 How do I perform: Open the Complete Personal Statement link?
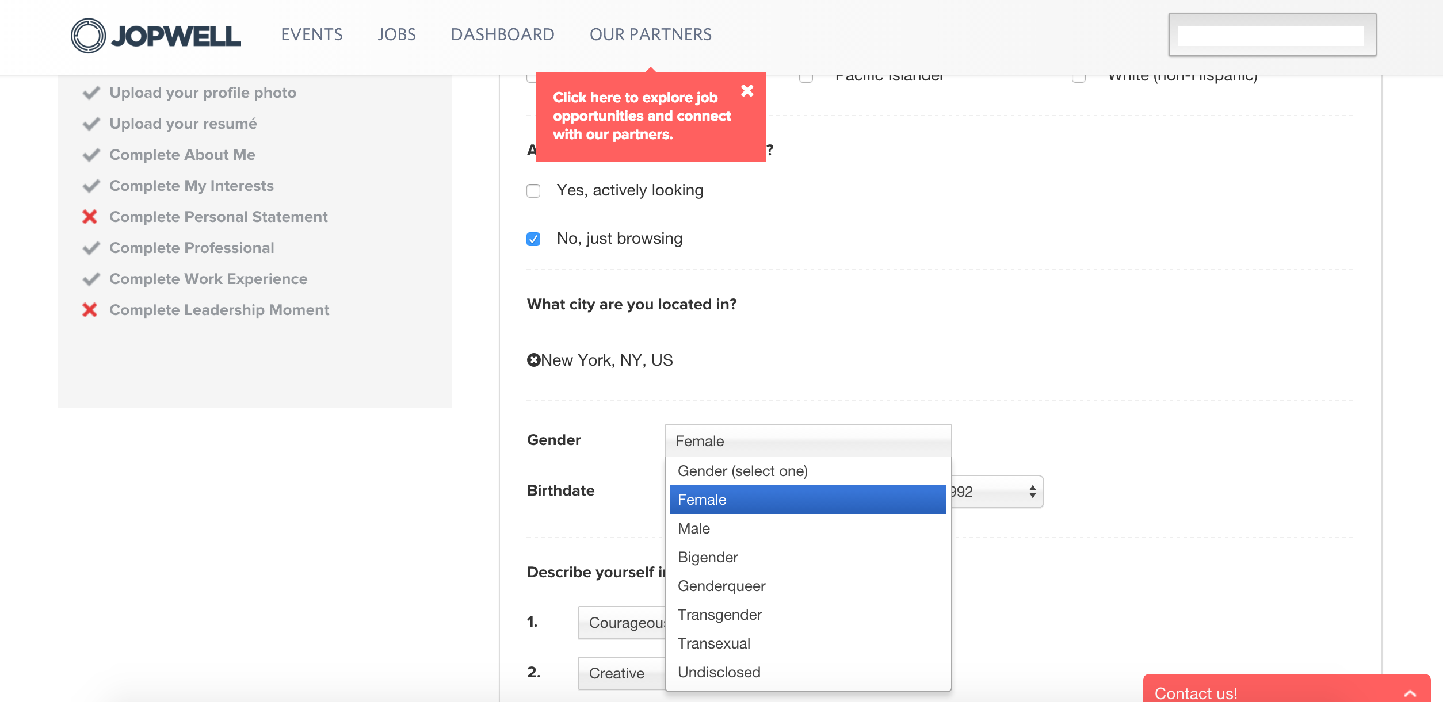coord(218,217)
